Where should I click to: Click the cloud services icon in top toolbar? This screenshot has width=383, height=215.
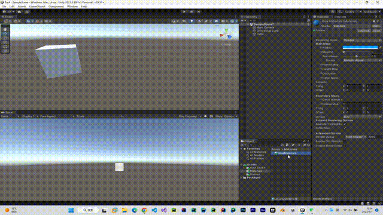[19, 12]
